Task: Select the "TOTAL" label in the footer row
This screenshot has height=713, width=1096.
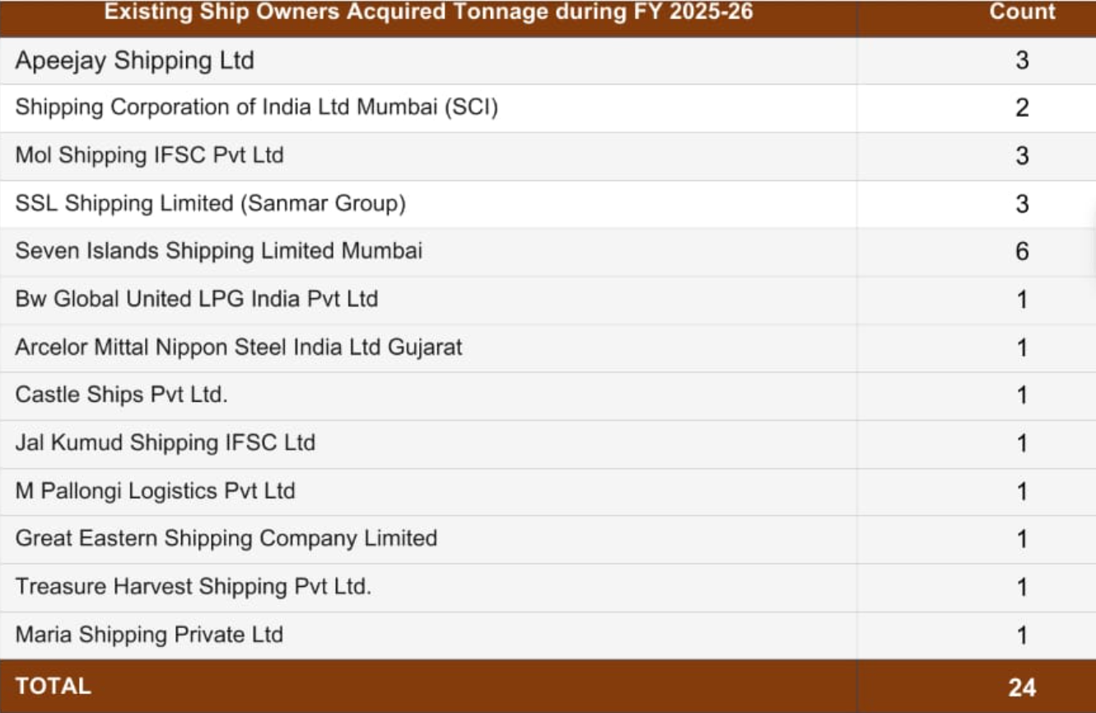Action: (x=54, y=687)
